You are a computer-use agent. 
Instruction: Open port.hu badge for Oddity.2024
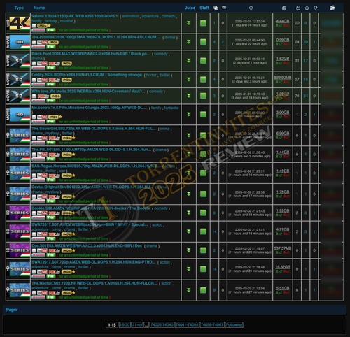[55, 80]
